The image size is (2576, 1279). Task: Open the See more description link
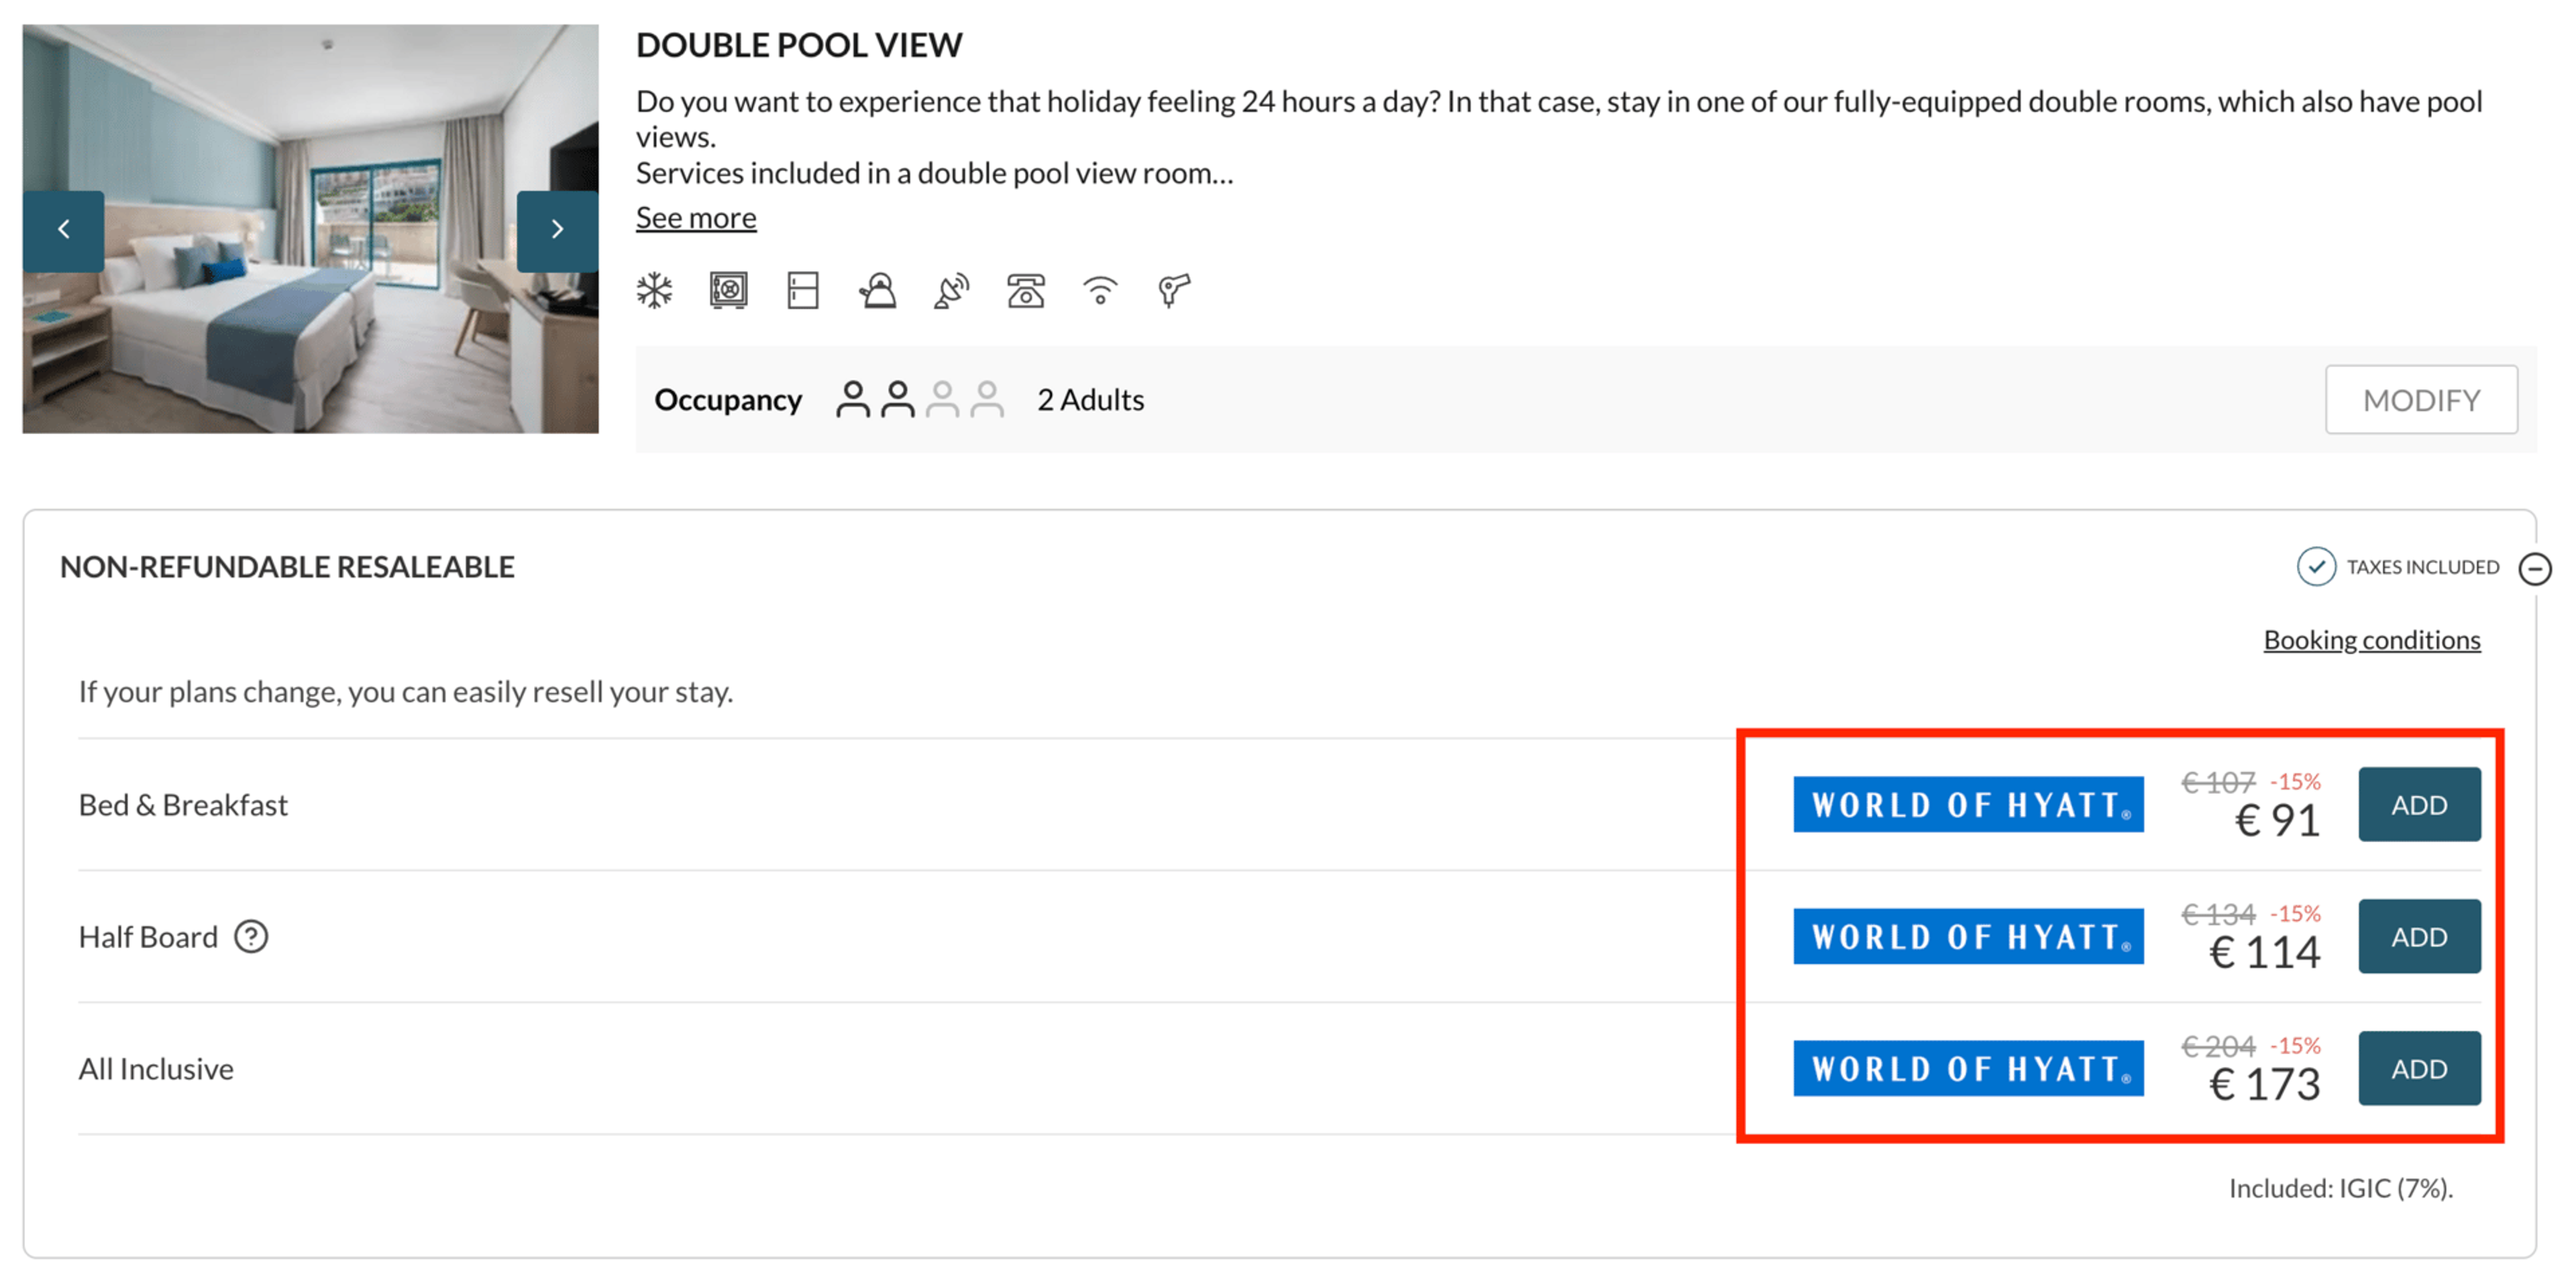[696, 218]
